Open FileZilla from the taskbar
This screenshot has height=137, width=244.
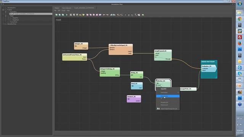(240, 37)
